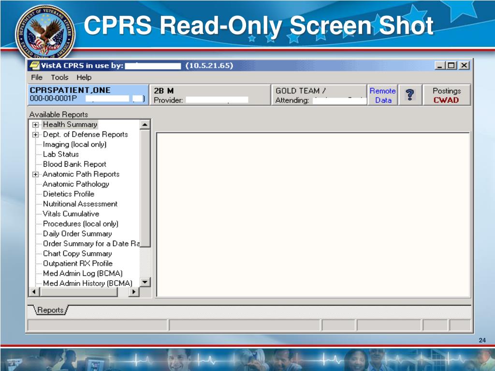Select Dietetics Profile report
Screen dimensions: 495x371
click(x=69, y=194)
